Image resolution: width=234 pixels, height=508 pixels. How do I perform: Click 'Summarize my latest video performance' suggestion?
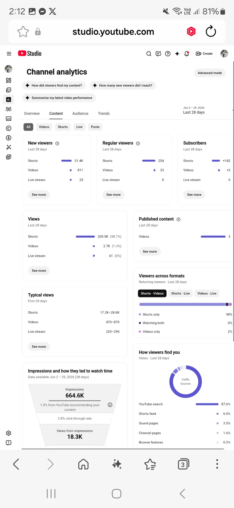coord(59,98)
